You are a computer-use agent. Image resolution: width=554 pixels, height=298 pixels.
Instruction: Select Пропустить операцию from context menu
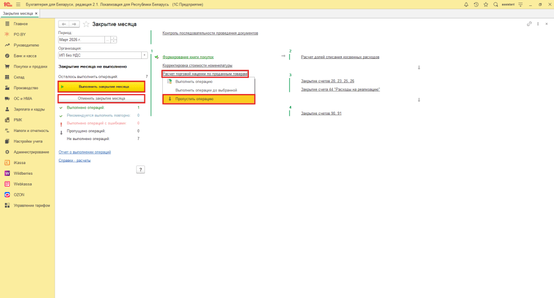[194, 99]
